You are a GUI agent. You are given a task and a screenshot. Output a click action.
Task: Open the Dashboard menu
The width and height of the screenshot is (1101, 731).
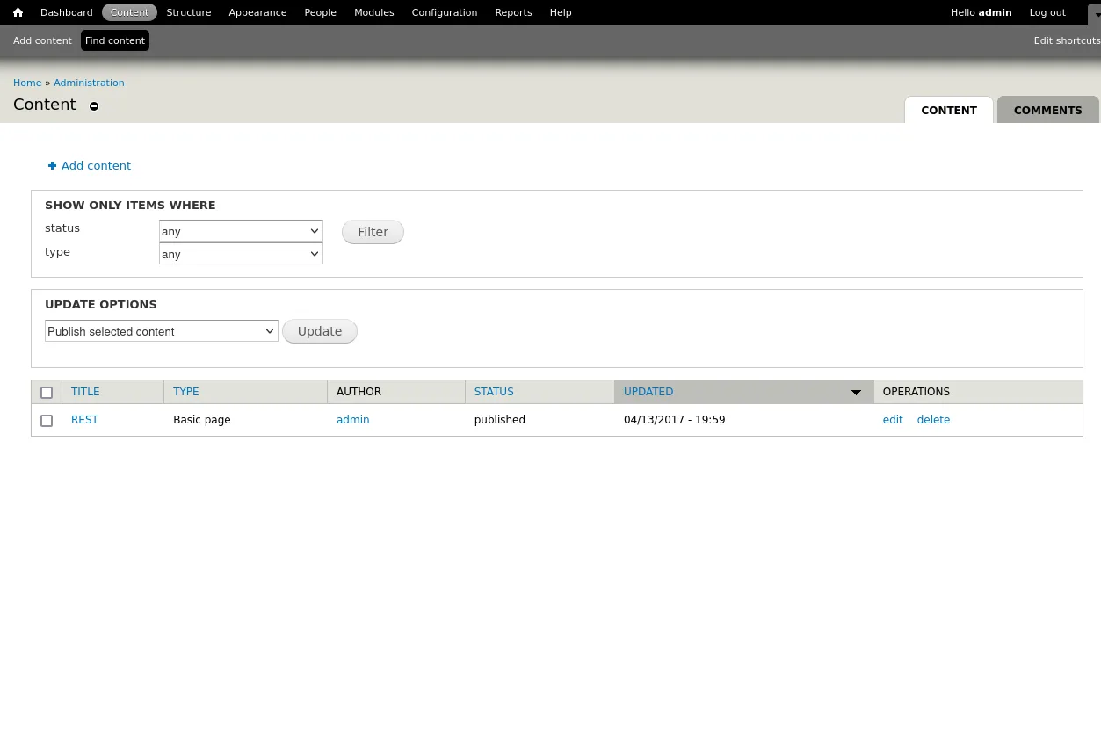tap(67, 12)
